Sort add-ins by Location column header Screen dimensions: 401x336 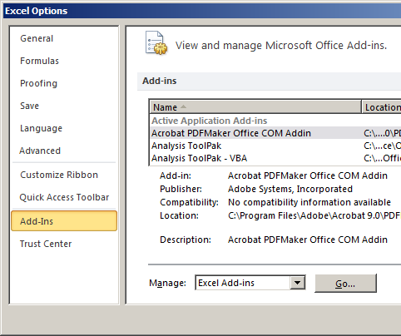coord(382,107)
